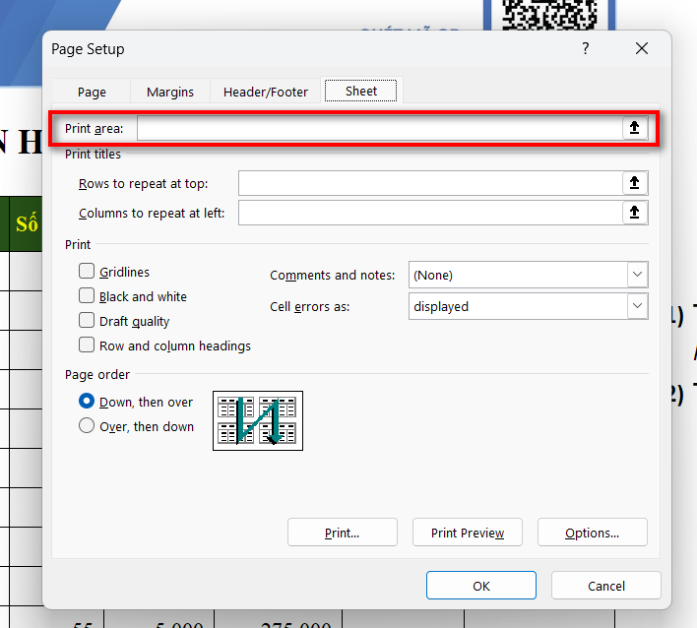697x628 pixels.
Task: Click the Print area range selector icon
Action: [635, 129]
